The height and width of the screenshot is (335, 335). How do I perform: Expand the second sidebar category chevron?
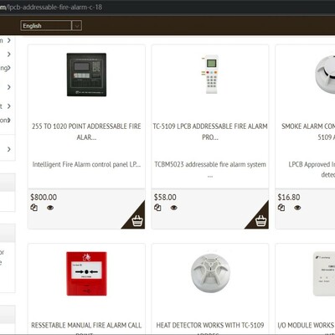point(9,54)
